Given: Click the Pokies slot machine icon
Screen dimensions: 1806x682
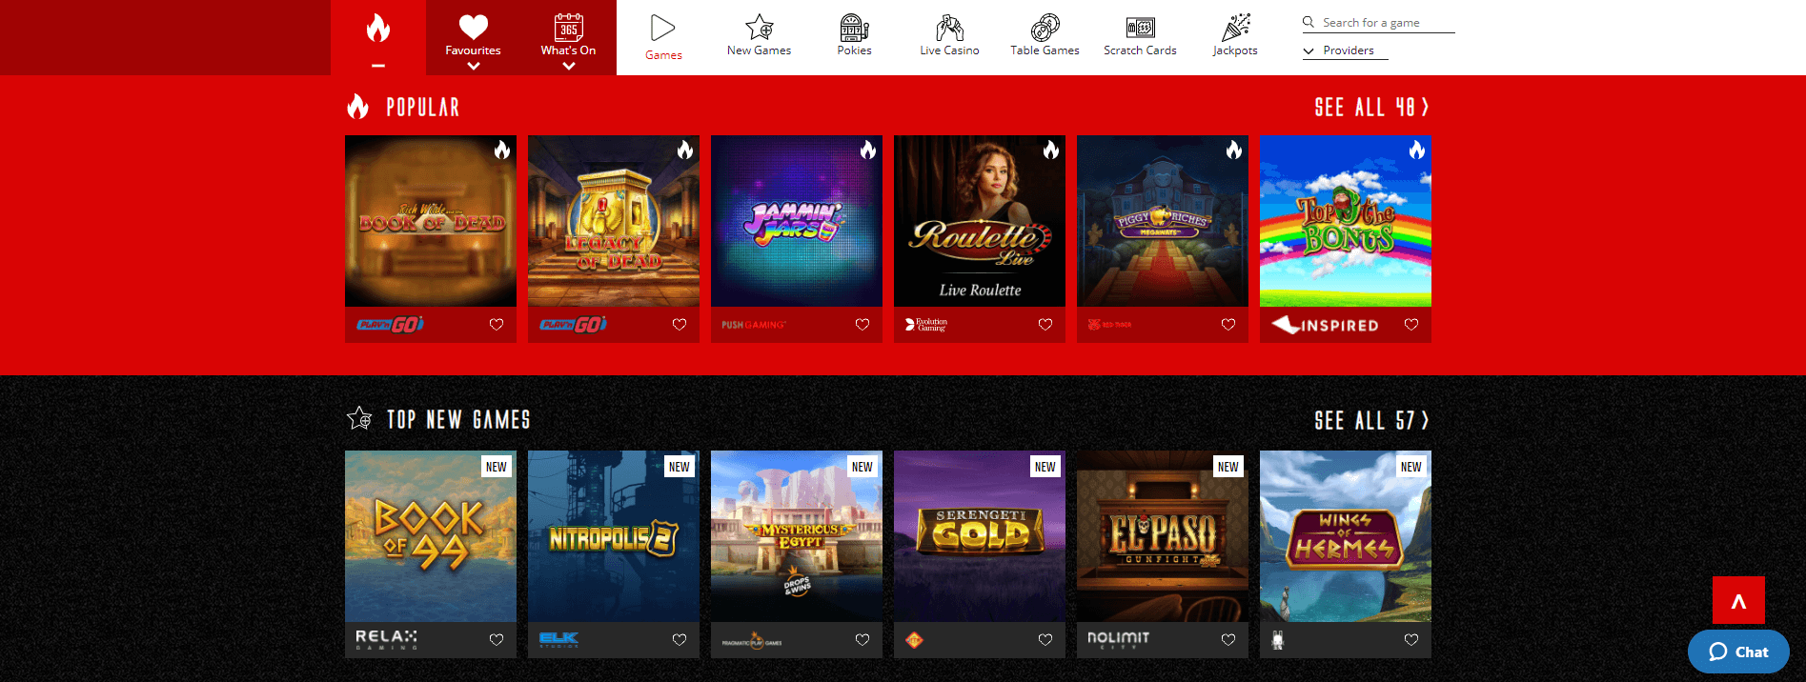Looking at the screenshot, I should pos(854,27).
